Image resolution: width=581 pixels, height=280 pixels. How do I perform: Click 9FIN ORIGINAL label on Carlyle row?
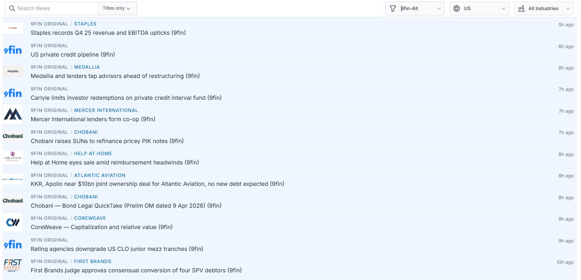(x=49, y=89)
